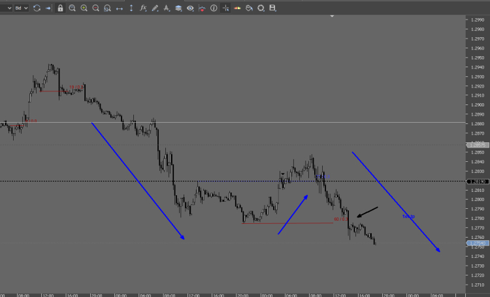490x297 pixels.
Task: Toggle the eye visibility icon
Action: coord(190,8)
